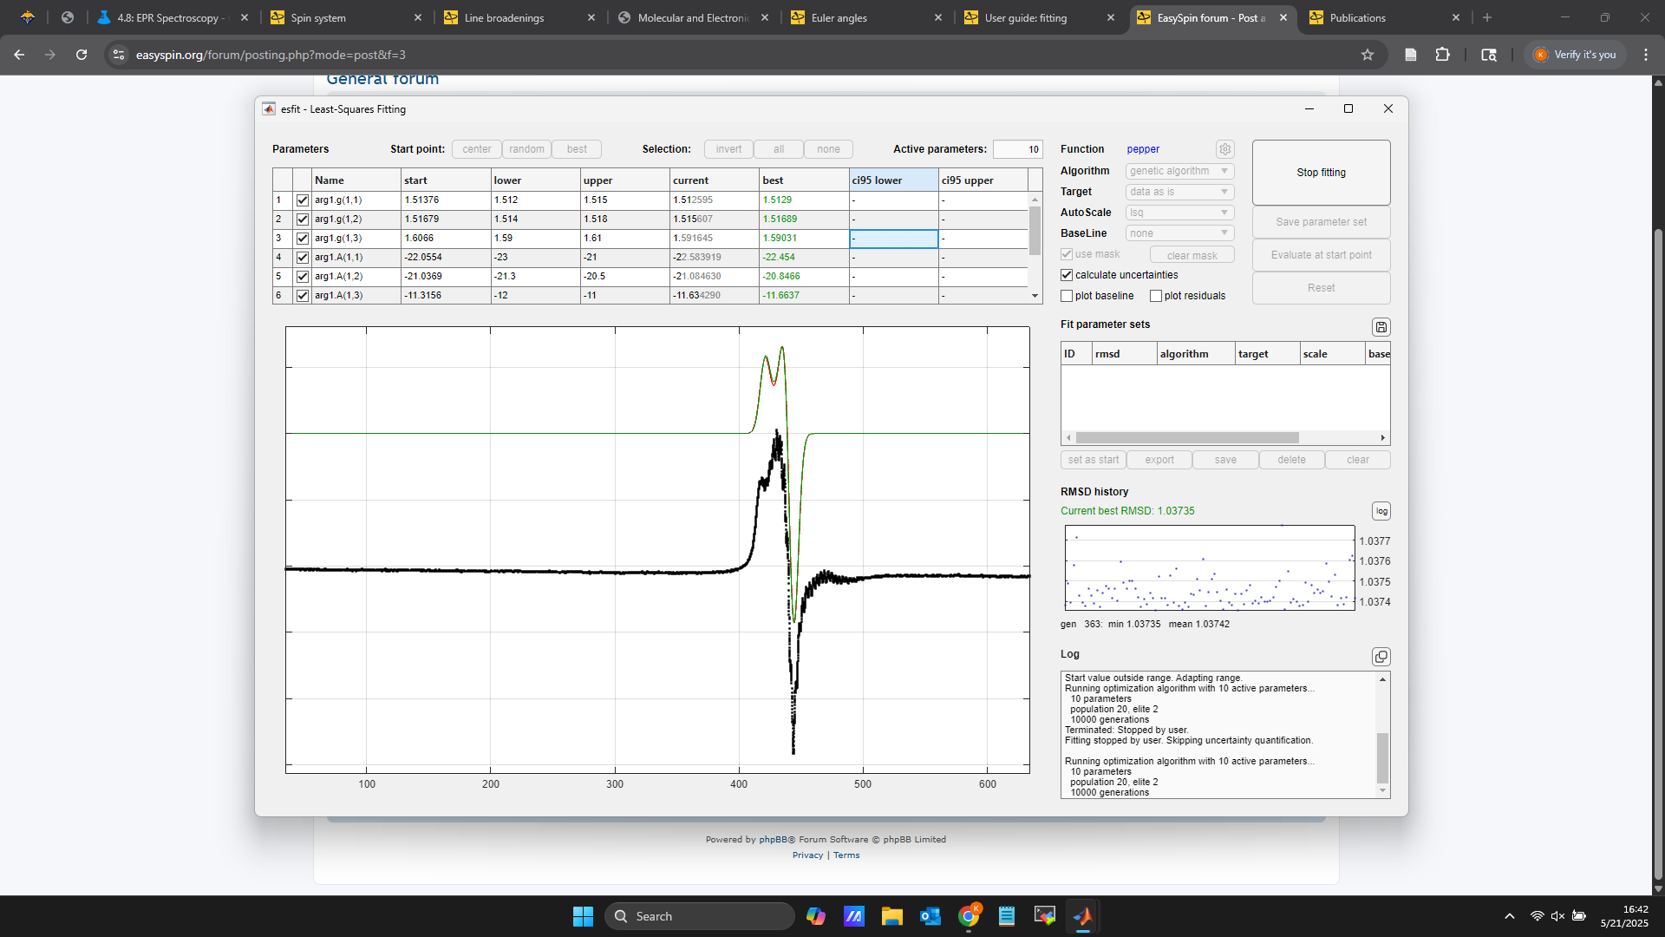
Task: Click Active parameters field
Action: [x=1017, y=149]
